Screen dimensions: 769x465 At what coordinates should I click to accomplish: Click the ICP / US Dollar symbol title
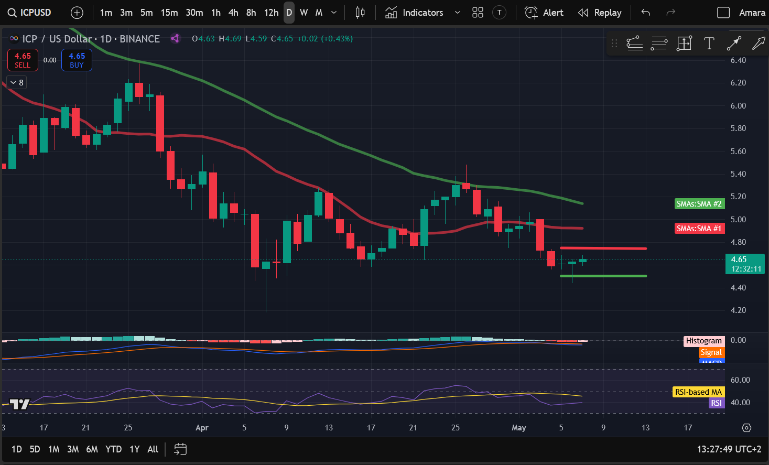tap(57, 39)
